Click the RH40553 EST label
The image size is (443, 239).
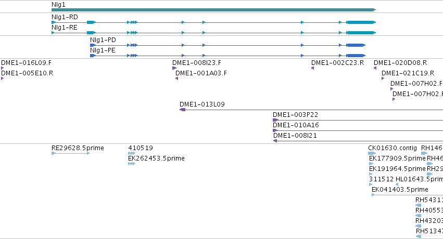429,210
